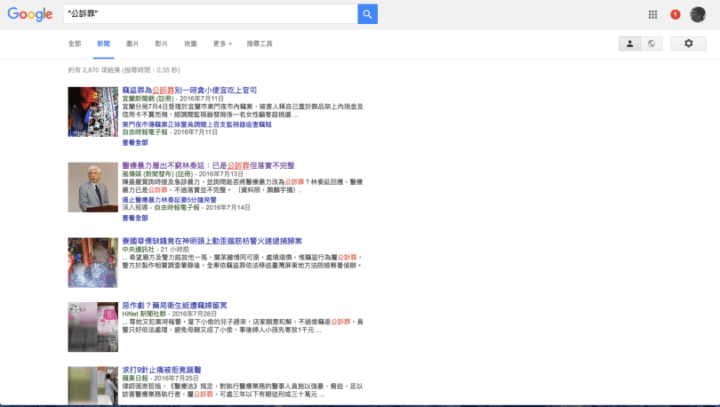The height and width of the screenshot is (407, 720).
Task: Click 自由時報電子報 dated 2016年7月11日
Action: [x=145, y=132]
